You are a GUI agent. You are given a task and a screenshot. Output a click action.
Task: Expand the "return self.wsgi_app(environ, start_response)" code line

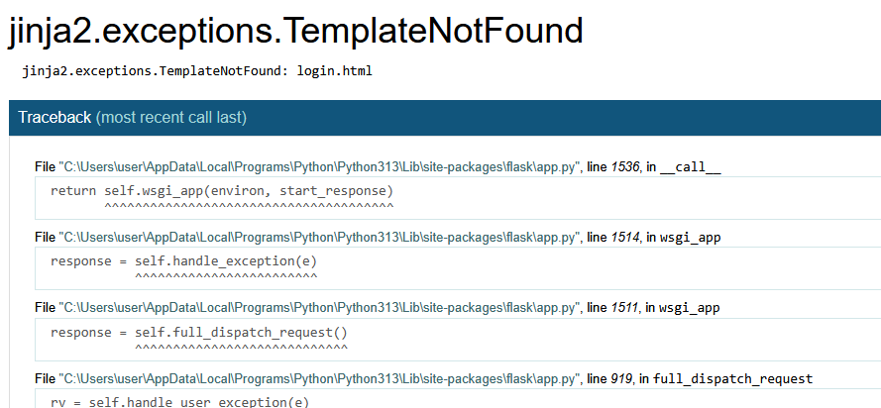tap(222, 191)
